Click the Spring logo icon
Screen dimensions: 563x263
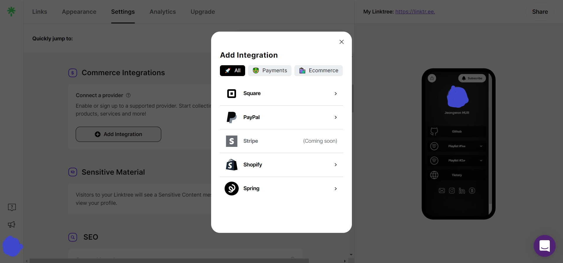(x=232, y=188)
